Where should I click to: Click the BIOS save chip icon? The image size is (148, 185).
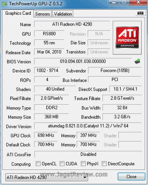138,61
